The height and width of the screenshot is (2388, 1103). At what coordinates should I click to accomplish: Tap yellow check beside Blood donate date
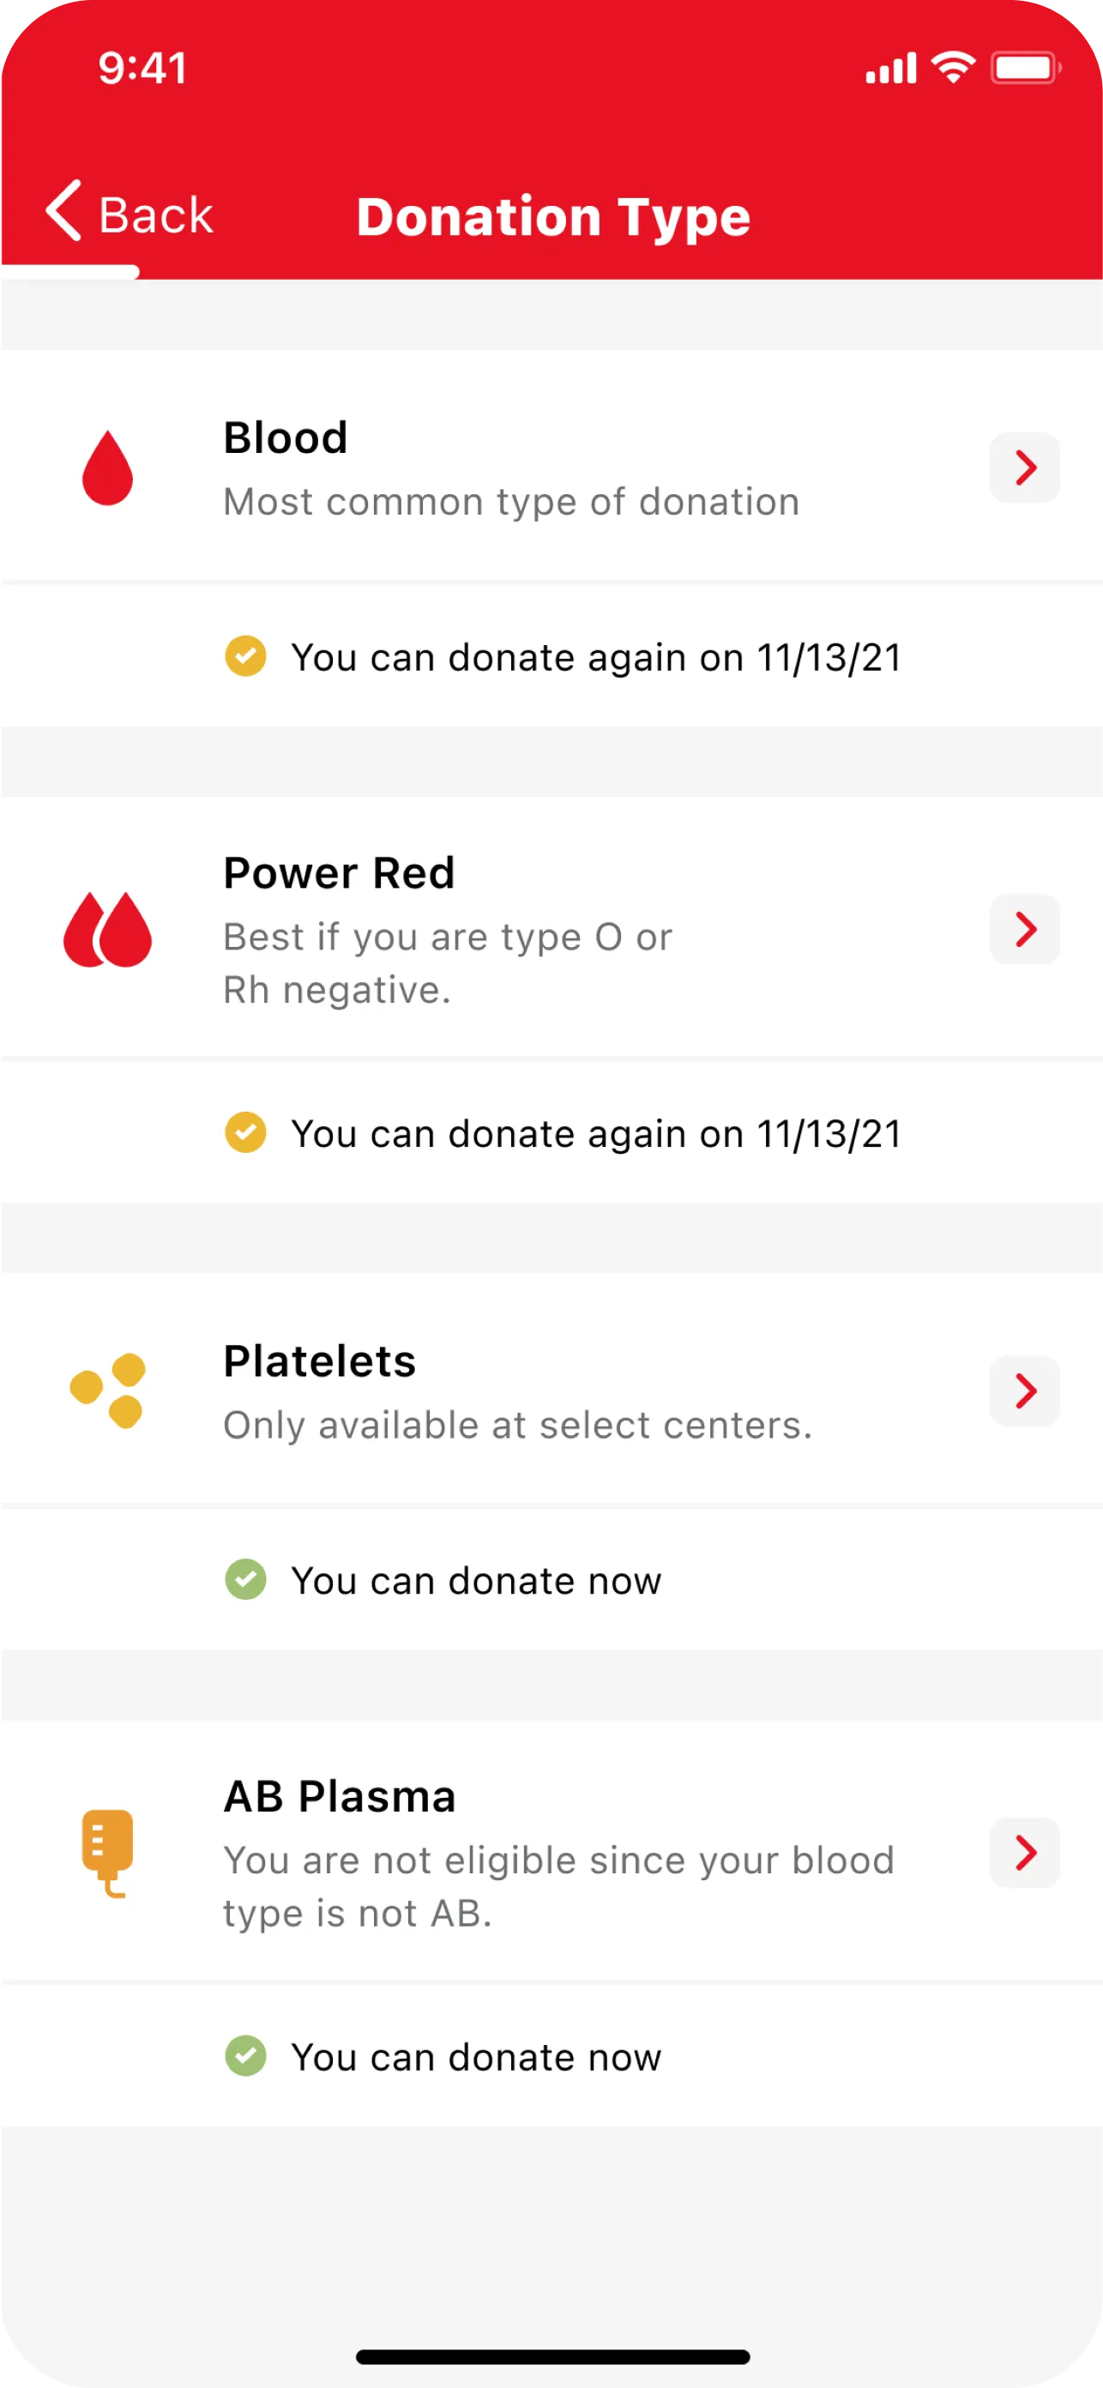(245, 656)
